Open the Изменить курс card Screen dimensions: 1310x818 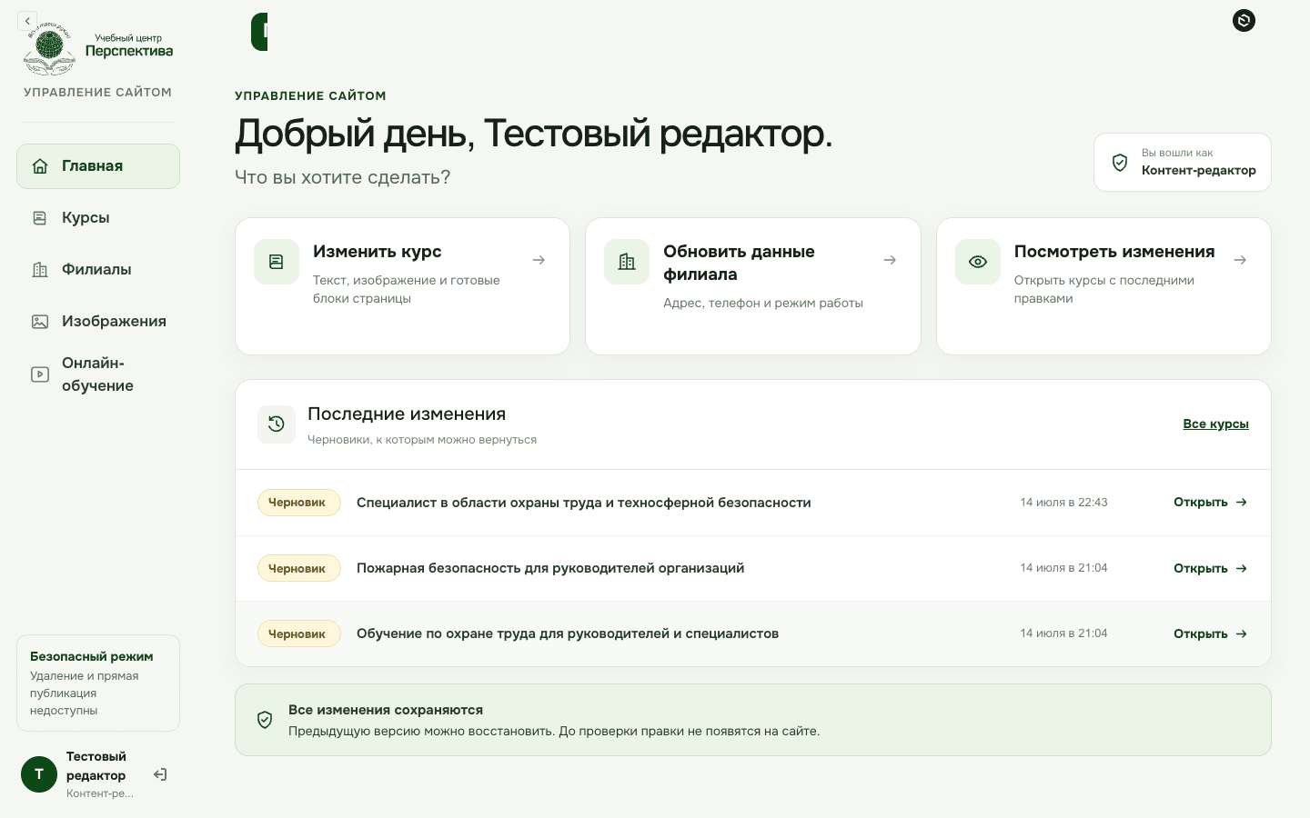(x=403, y=286)
